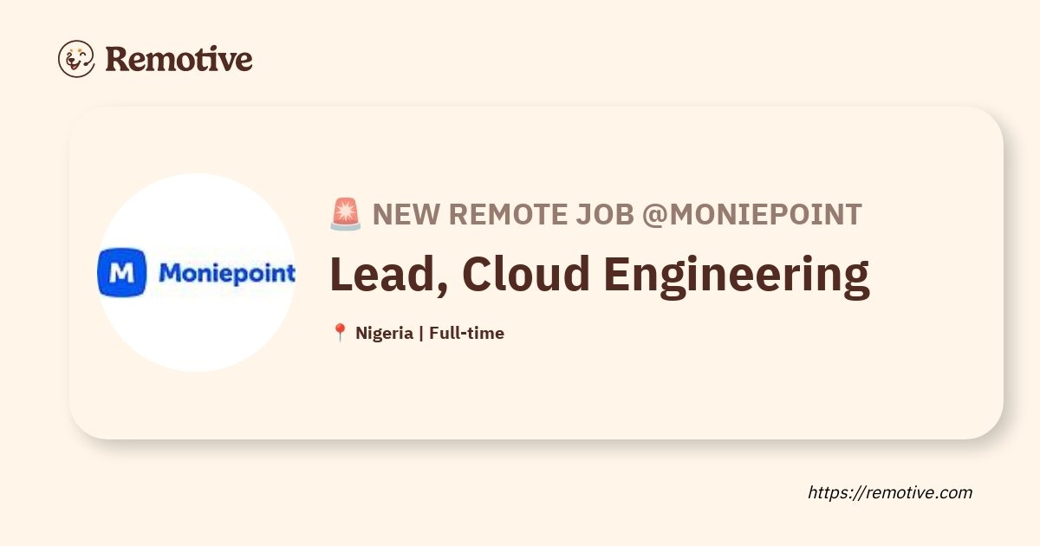Viewport: 1040px width, 546px height.
Task: Click the red location pin icon
Action: coord(340,333)
